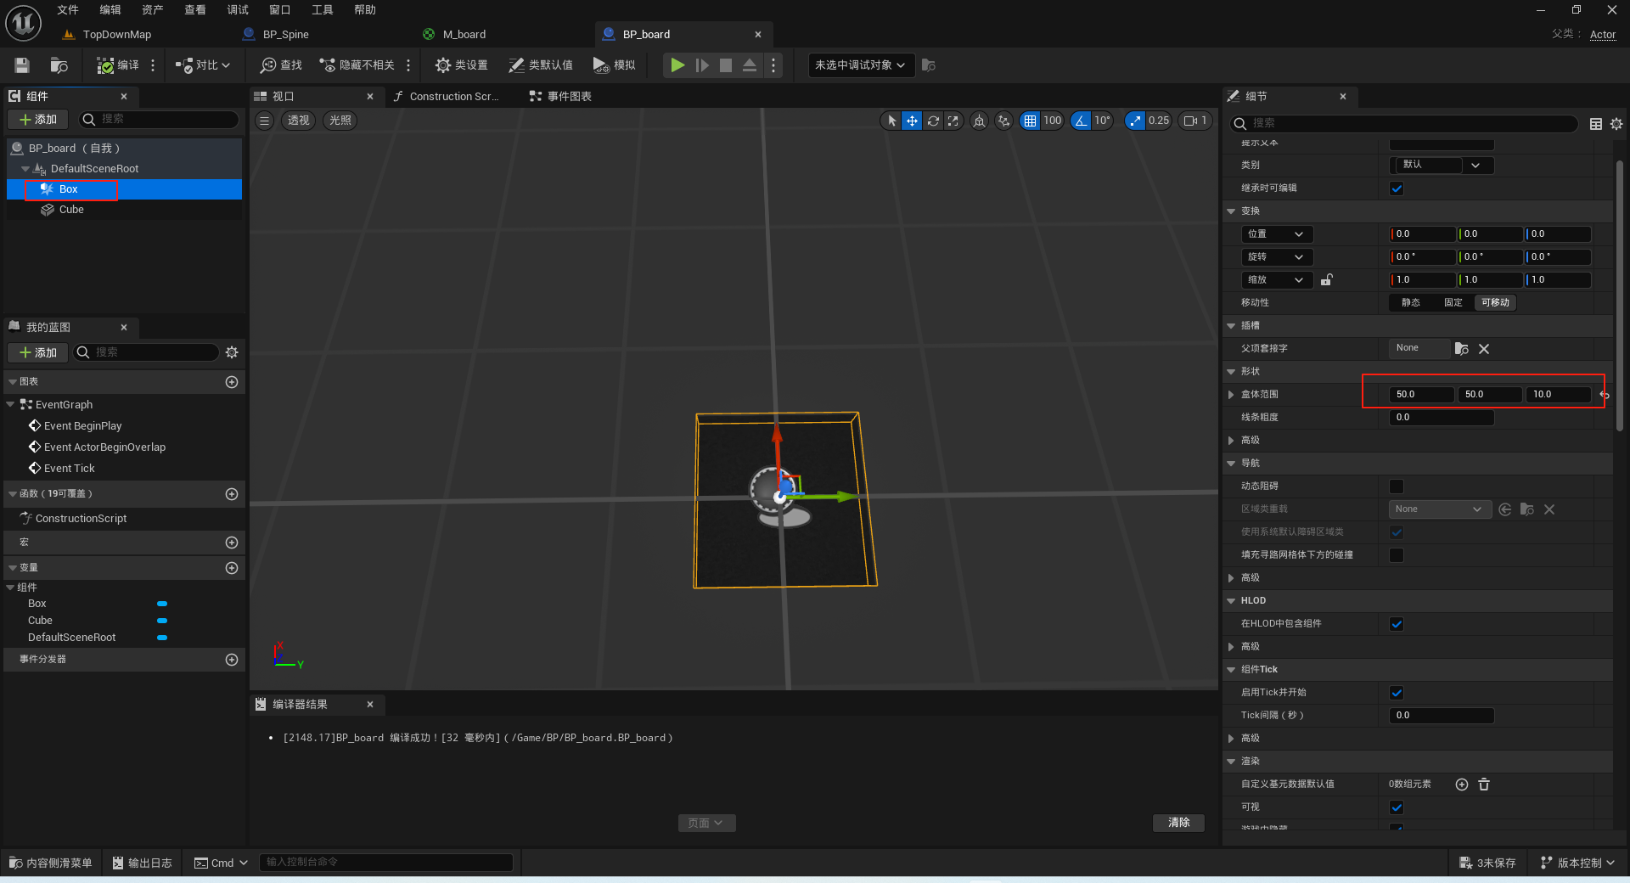Open the viewport hamburger options menu
The width and height of the screenshot is (1630, 883).
[265, 121]
